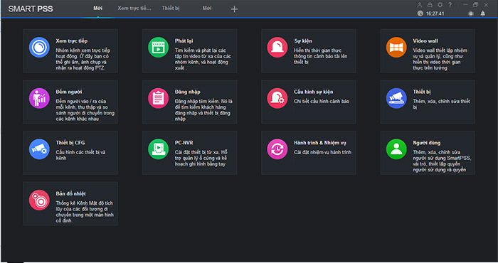The width and height of the screenshot is (498, 263).
Task: Click the lock screen padlock icon
Action: click(x=430, y=5)
